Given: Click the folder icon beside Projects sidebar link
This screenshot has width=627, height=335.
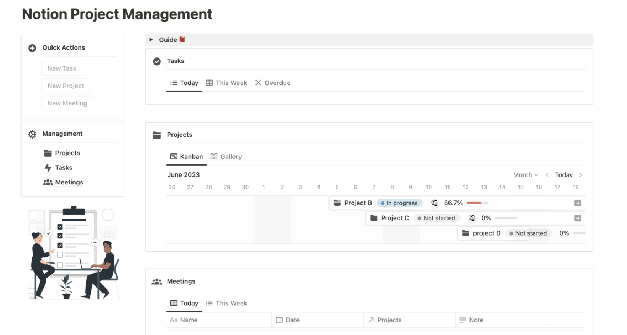Looking at the screenshot, I should pyautogui.click(x=48, y=153).
